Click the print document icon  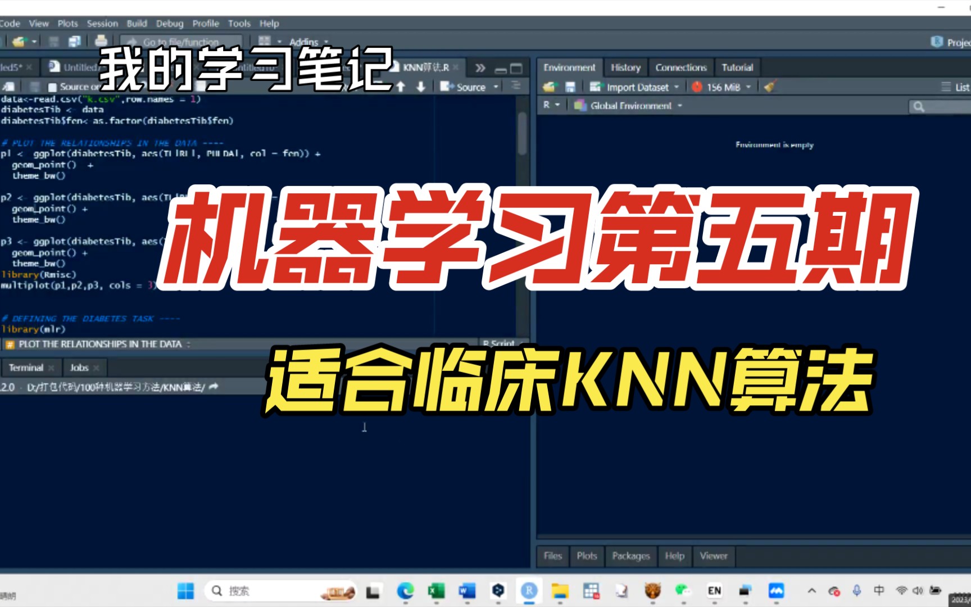coord(101,41)
